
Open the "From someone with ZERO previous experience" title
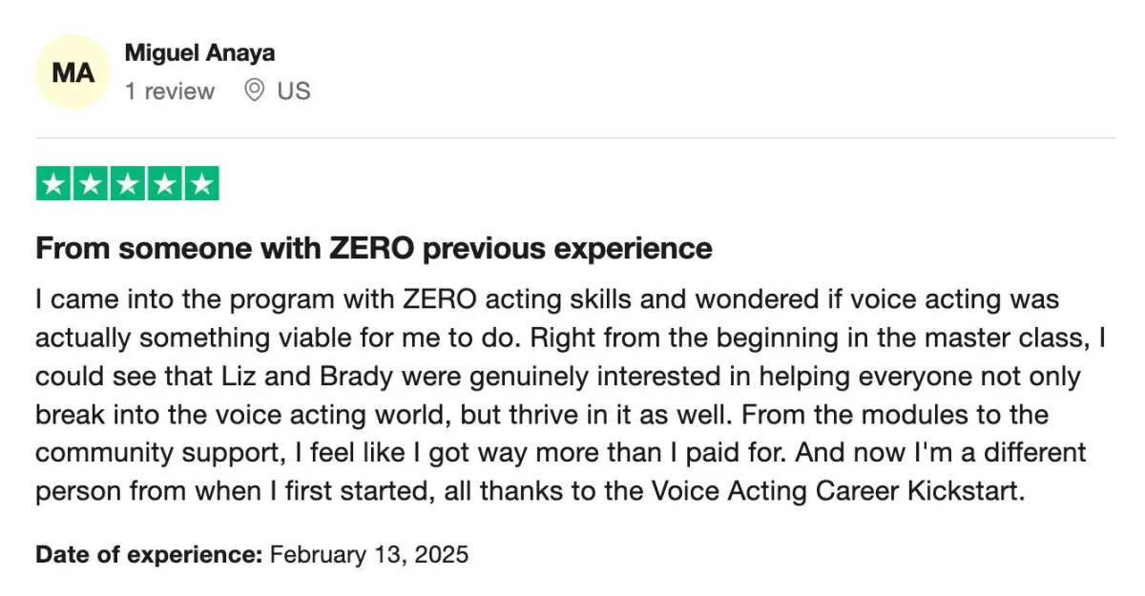coord(374,249)
